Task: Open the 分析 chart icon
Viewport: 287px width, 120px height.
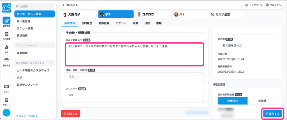Action: click(x=6, y=47)
